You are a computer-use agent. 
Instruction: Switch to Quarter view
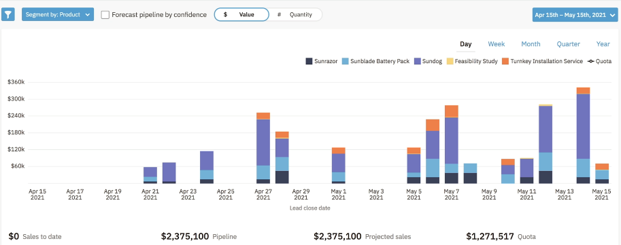pos(569,44)
